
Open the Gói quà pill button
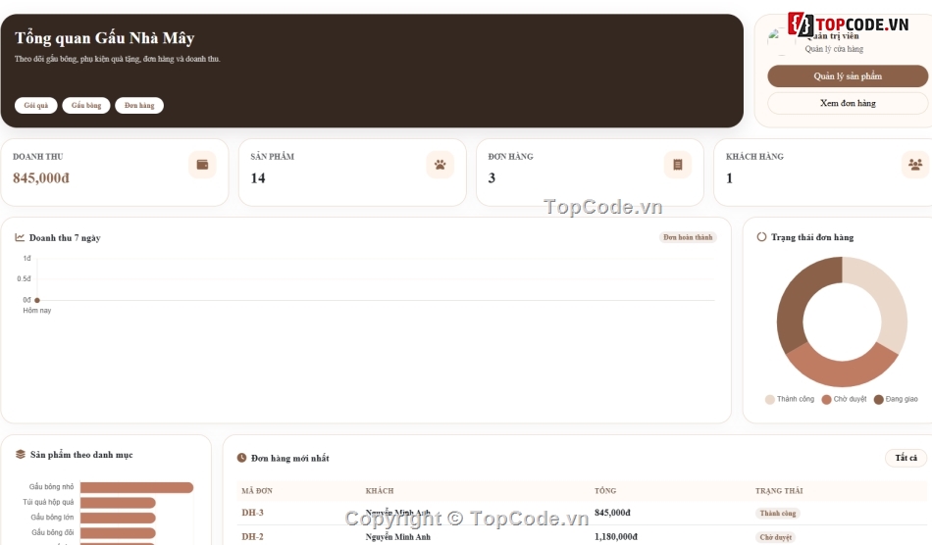(x=35, y=105)
